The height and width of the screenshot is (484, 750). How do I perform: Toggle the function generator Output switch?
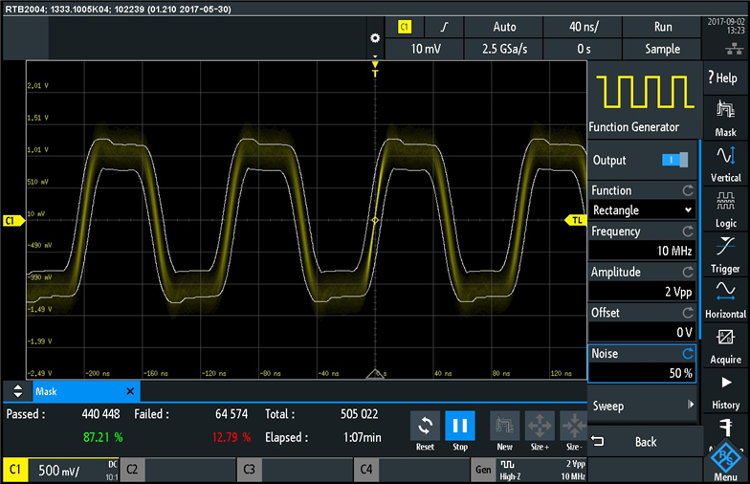(x=673, y=160)
